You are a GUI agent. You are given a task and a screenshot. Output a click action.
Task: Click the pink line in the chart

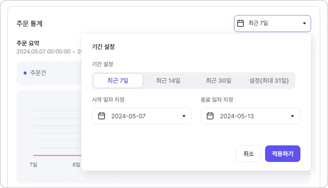tap(57, 155)
